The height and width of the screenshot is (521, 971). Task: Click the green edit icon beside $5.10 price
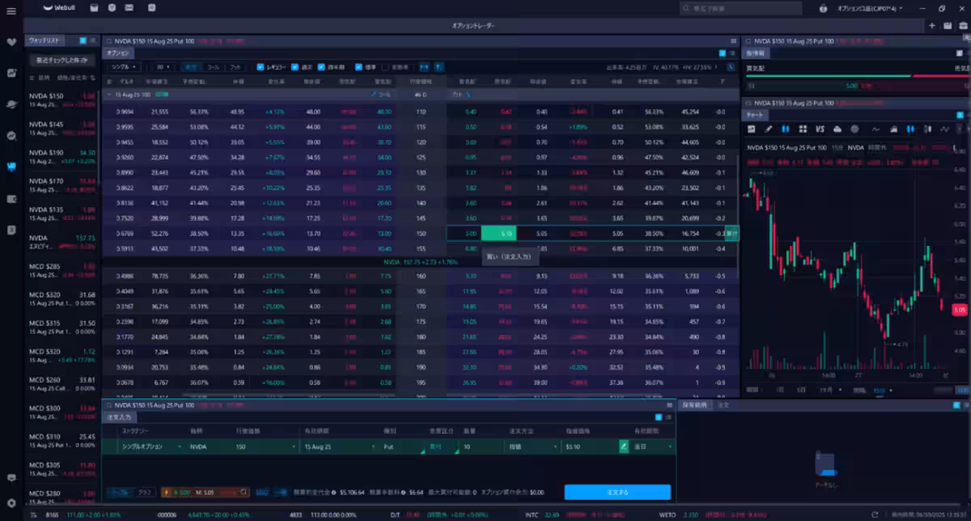624,446
